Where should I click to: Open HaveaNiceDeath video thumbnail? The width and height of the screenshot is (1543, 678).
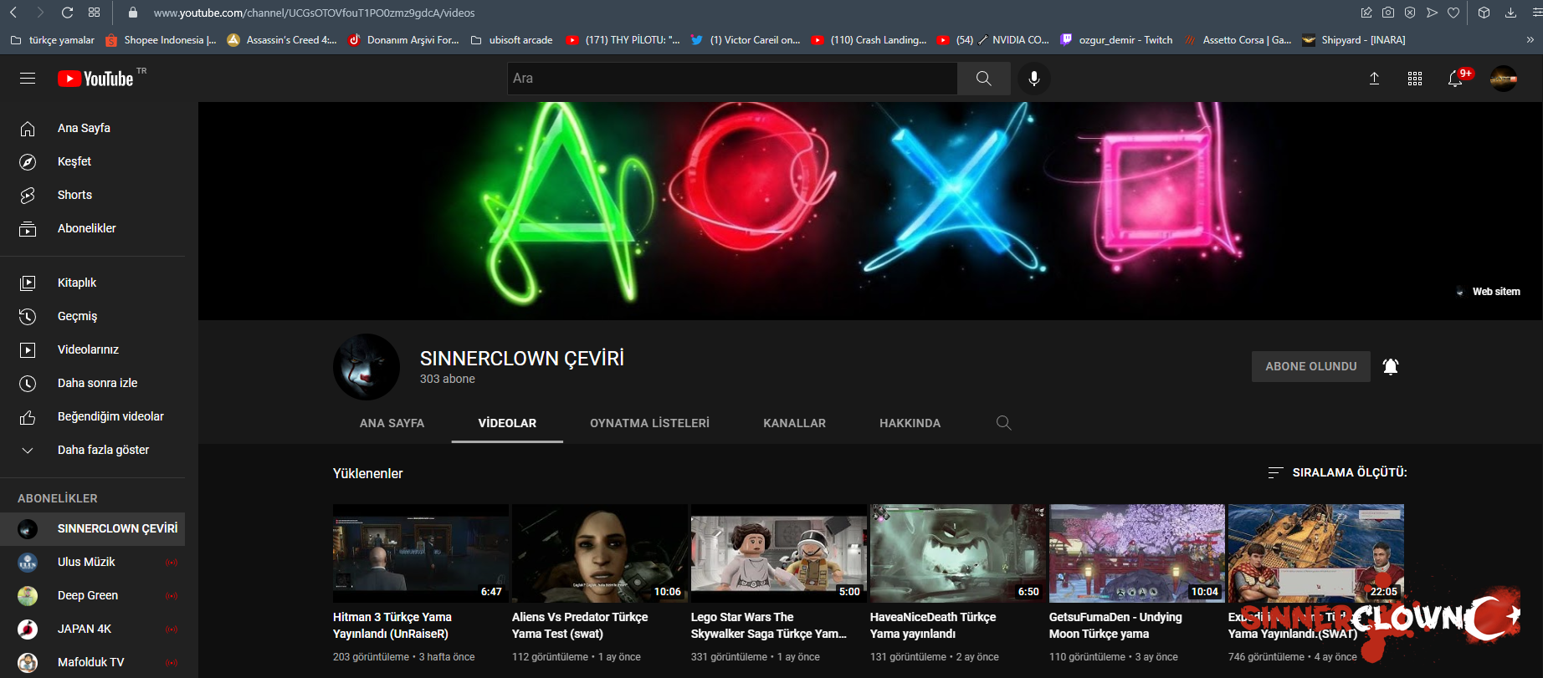958,553
